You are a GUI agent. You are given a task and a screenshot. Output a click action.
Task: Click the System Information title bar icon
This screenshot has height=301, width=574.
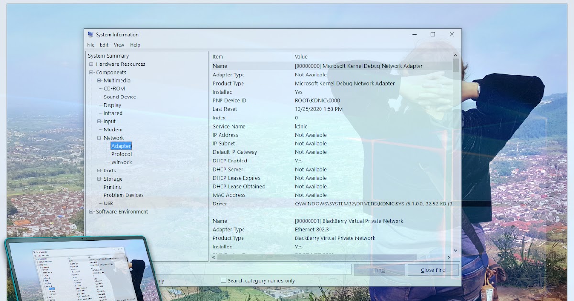pyautogui.click(x=90, y=34)
